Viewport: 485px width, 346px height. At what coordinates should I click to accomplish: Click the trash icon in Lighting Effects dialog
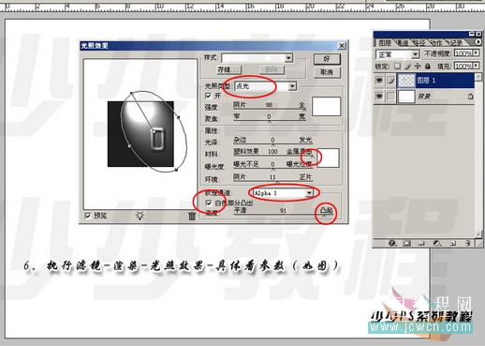point(192,216)
